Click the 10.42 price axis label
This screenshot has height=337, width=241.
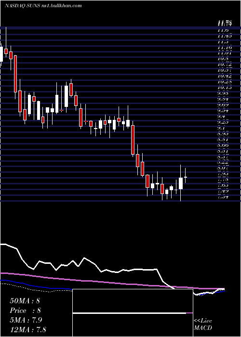point(225,76)
